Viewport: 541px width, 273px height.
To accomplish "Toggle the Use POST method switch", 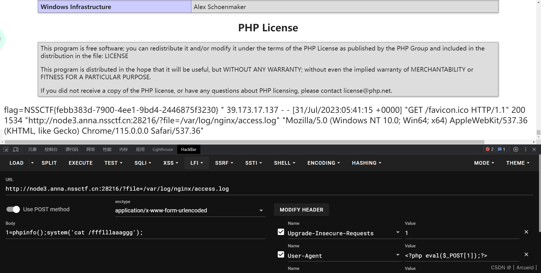I will pyautogui.click(x=13, y=209).
